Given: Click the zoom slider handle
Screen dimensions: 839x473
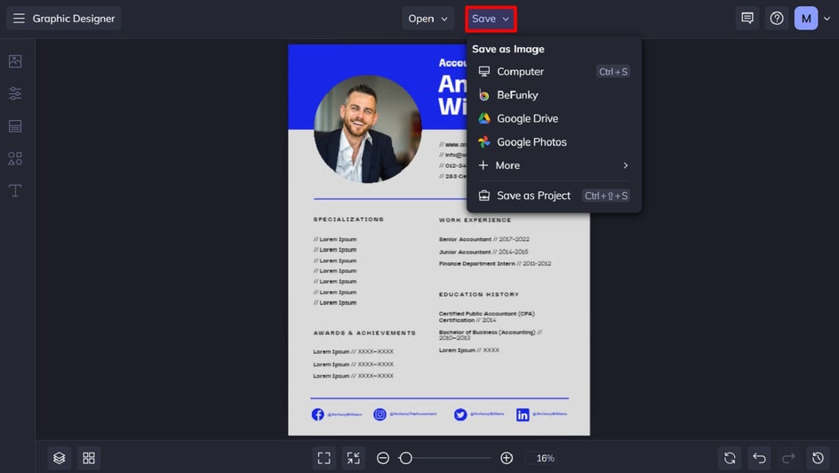Looking at the screenshot, I should coord(405,458).
